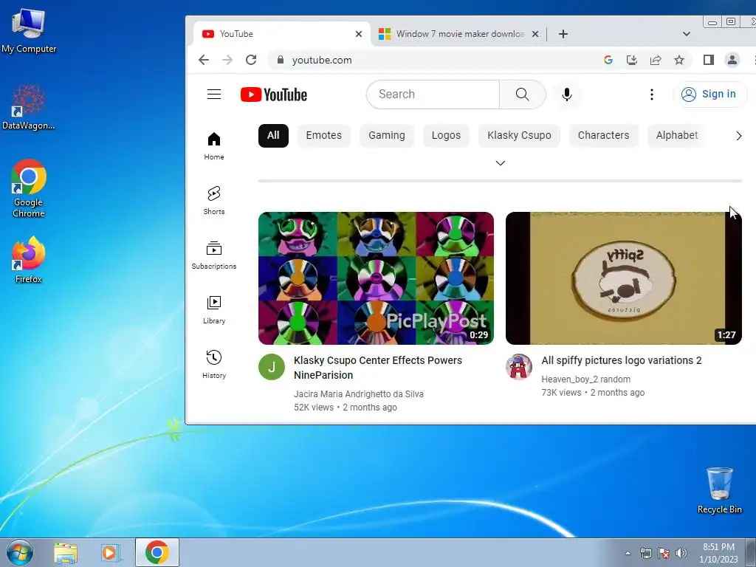
Task: Click the Sign in button
Action: click(709, 94)
